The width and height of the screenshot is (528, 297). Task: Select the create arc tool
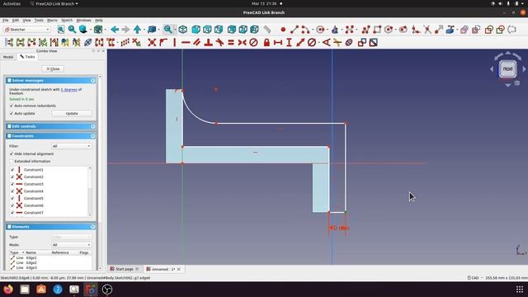(x=305, y=30)
